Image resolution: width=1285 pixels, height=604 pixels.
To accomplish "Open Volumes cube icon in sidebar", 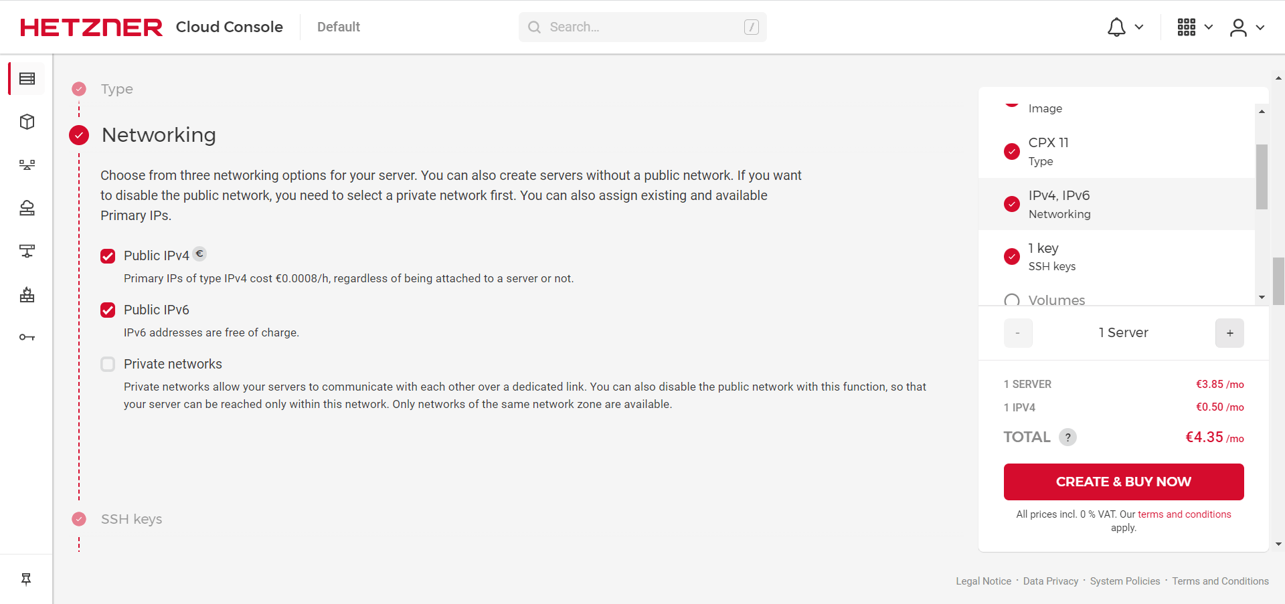I will point(27,122).
